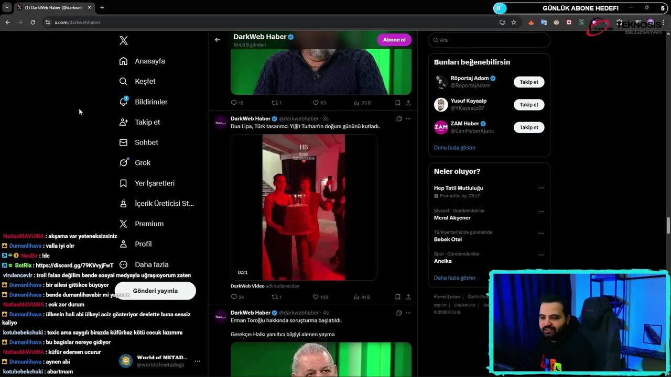Image resolution: width=671 pixels, height=377 pixels.
Task: Click the Ara search field
Action: point(489,40)
